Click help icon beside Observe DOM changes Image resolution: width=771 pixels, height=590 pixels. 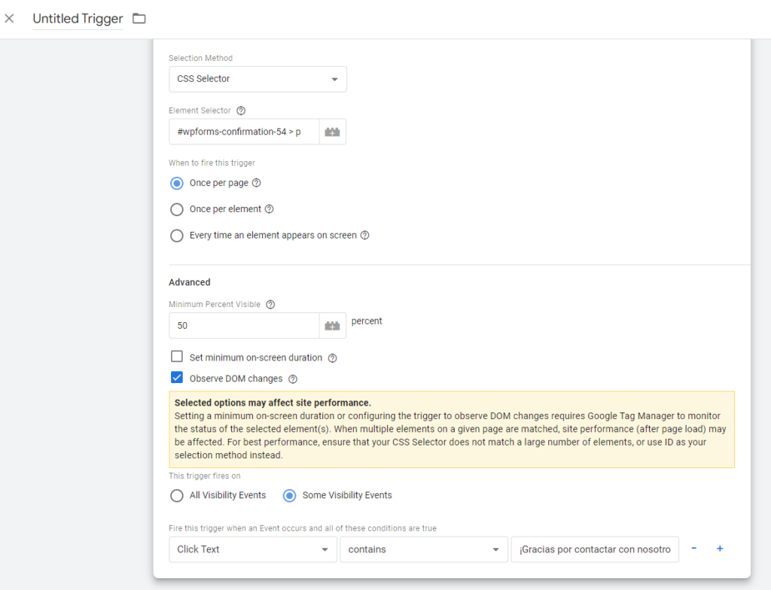pos(293,379)
